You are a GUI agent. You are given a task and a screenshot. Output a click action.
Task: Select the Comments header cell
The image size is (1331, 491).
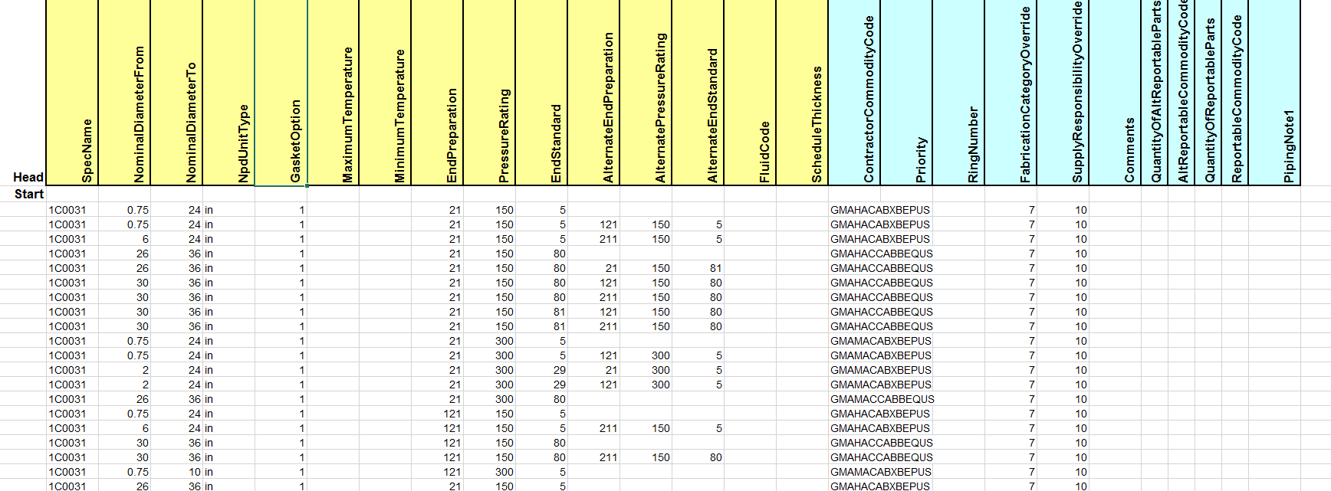(x=1115, y=92)
